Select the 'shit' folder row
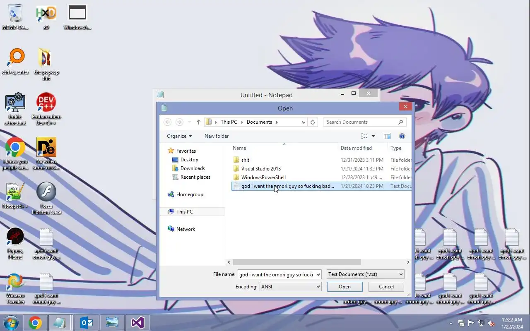 [x=321, y=160]
